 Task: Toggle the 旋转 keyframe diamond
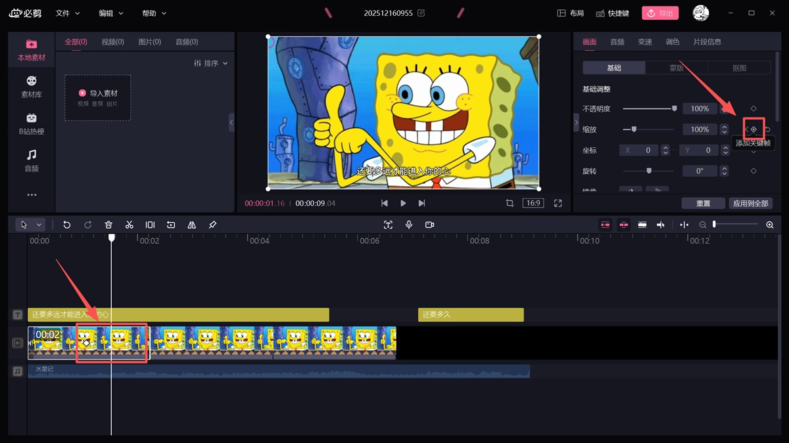coord(753,171)
